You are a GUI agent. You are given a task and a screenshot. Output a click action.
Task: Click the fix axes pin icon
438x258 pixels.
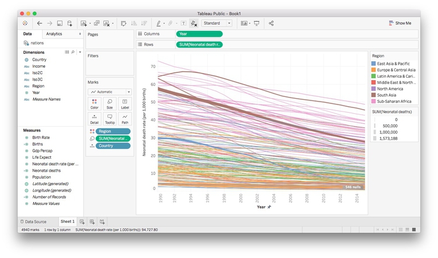pos(194,23)
